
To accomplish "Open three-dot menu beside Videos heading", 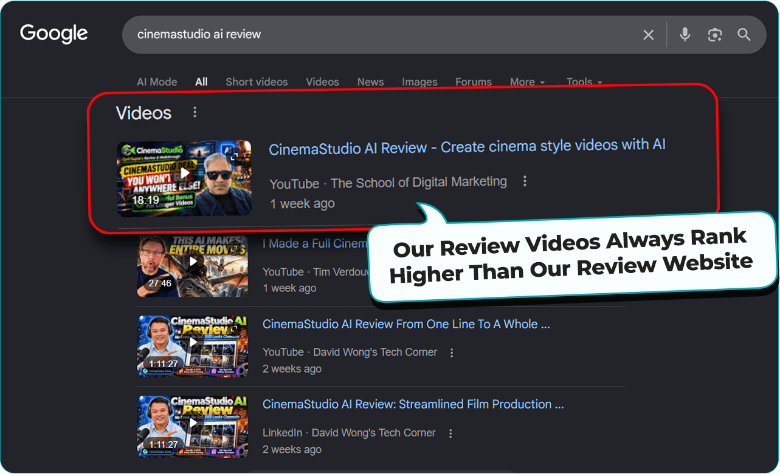I will 195,112.
